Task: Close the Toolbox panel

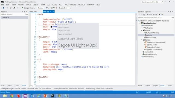Action: (x=27, y=12)
